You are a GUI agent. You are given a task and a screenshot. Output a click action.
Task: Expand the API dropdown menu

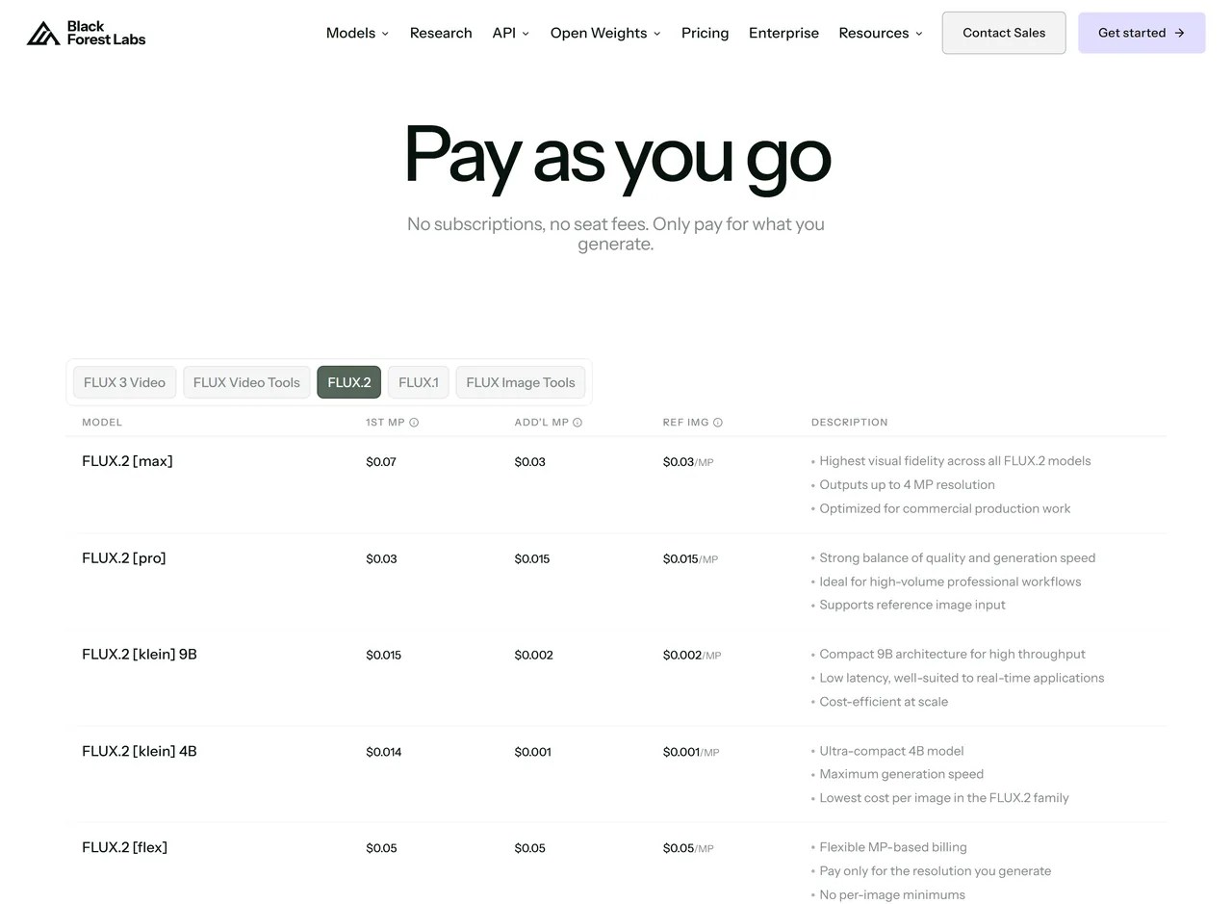coord(510,33)
